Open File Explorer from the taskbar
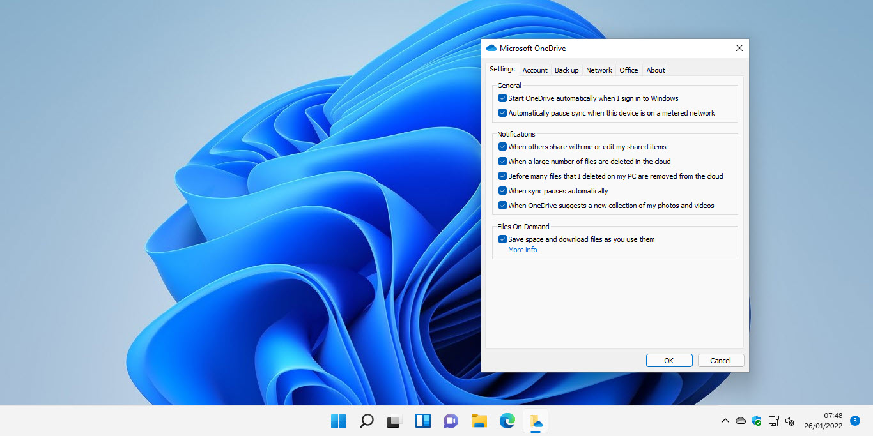This screenshot has height=436, width=873. point(479,421)
